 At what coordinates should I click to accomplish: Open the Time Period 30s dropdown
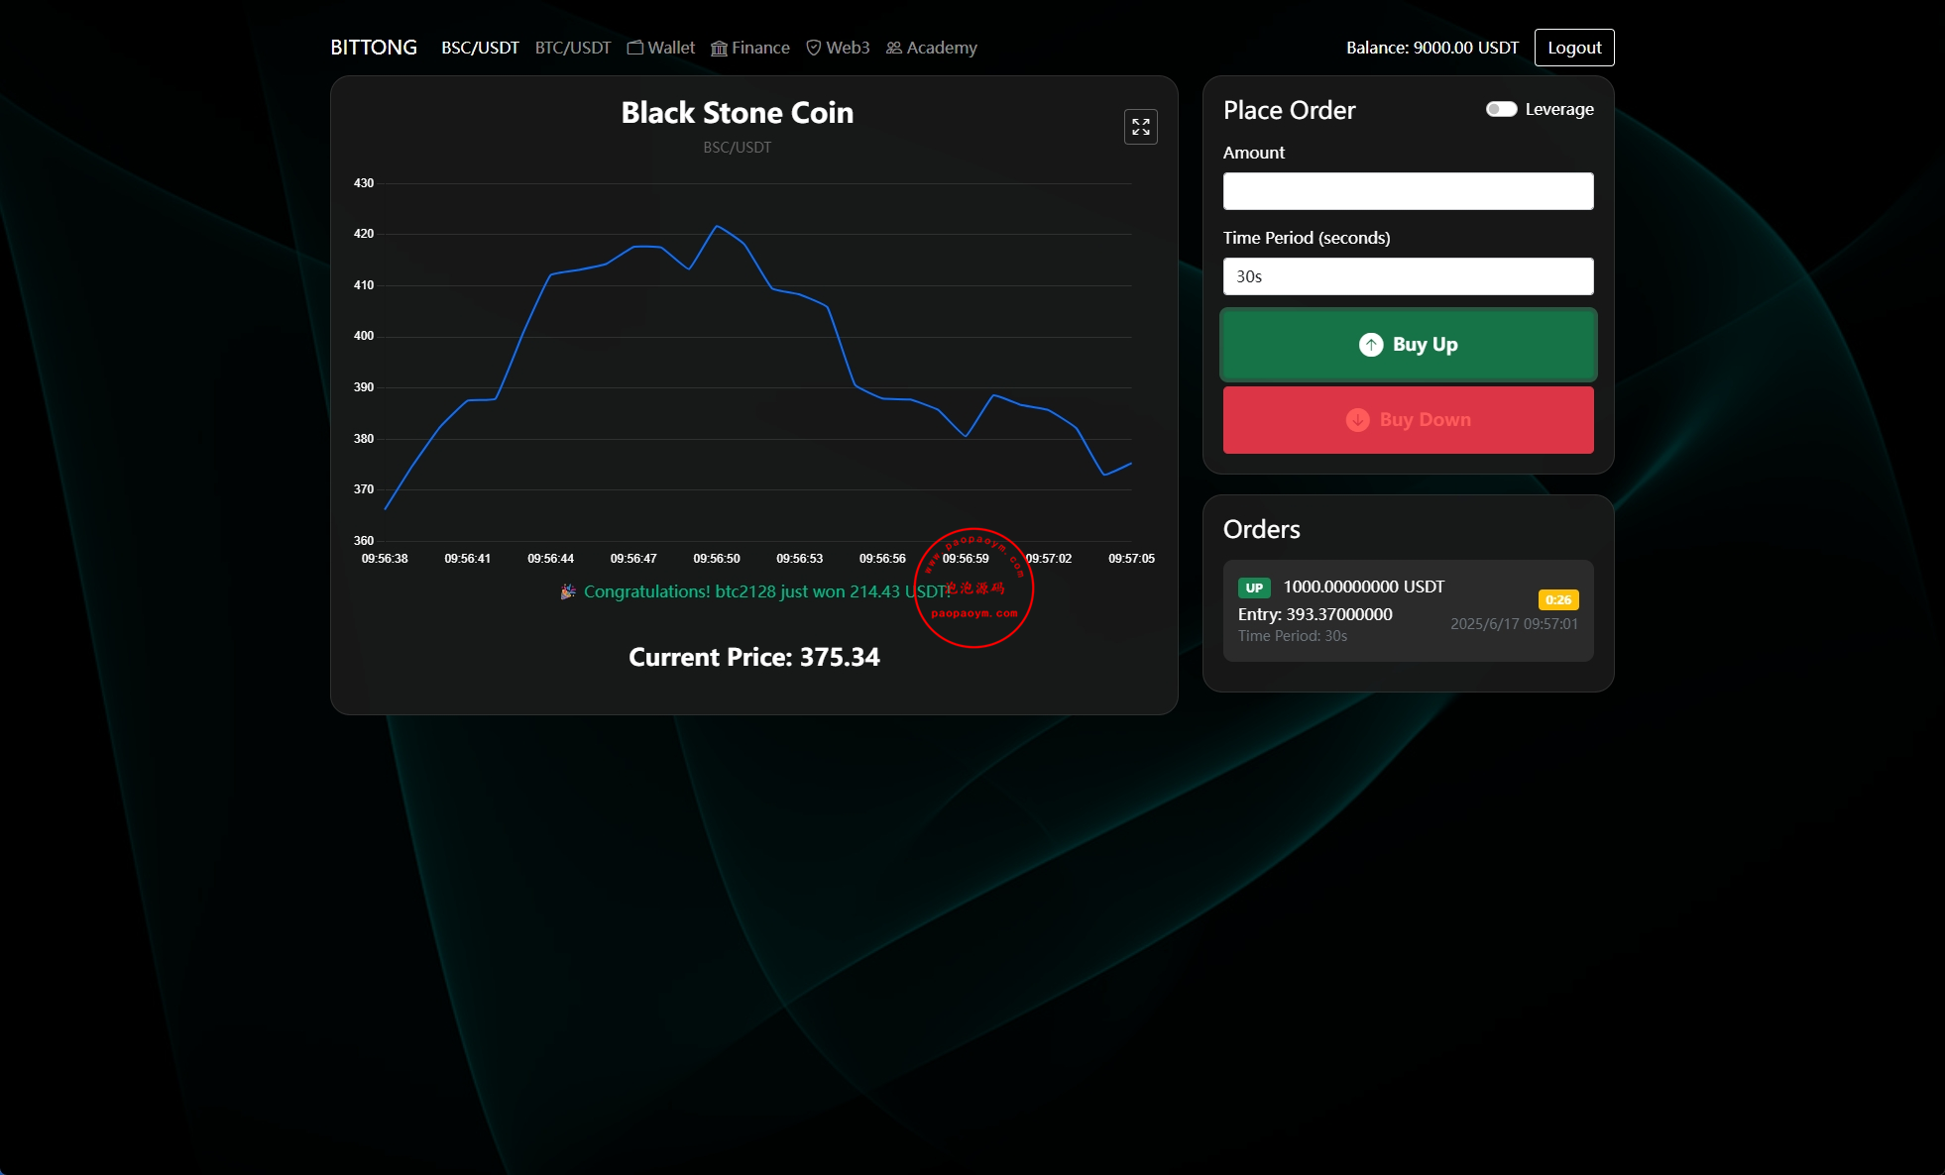tap(1408, 276)
